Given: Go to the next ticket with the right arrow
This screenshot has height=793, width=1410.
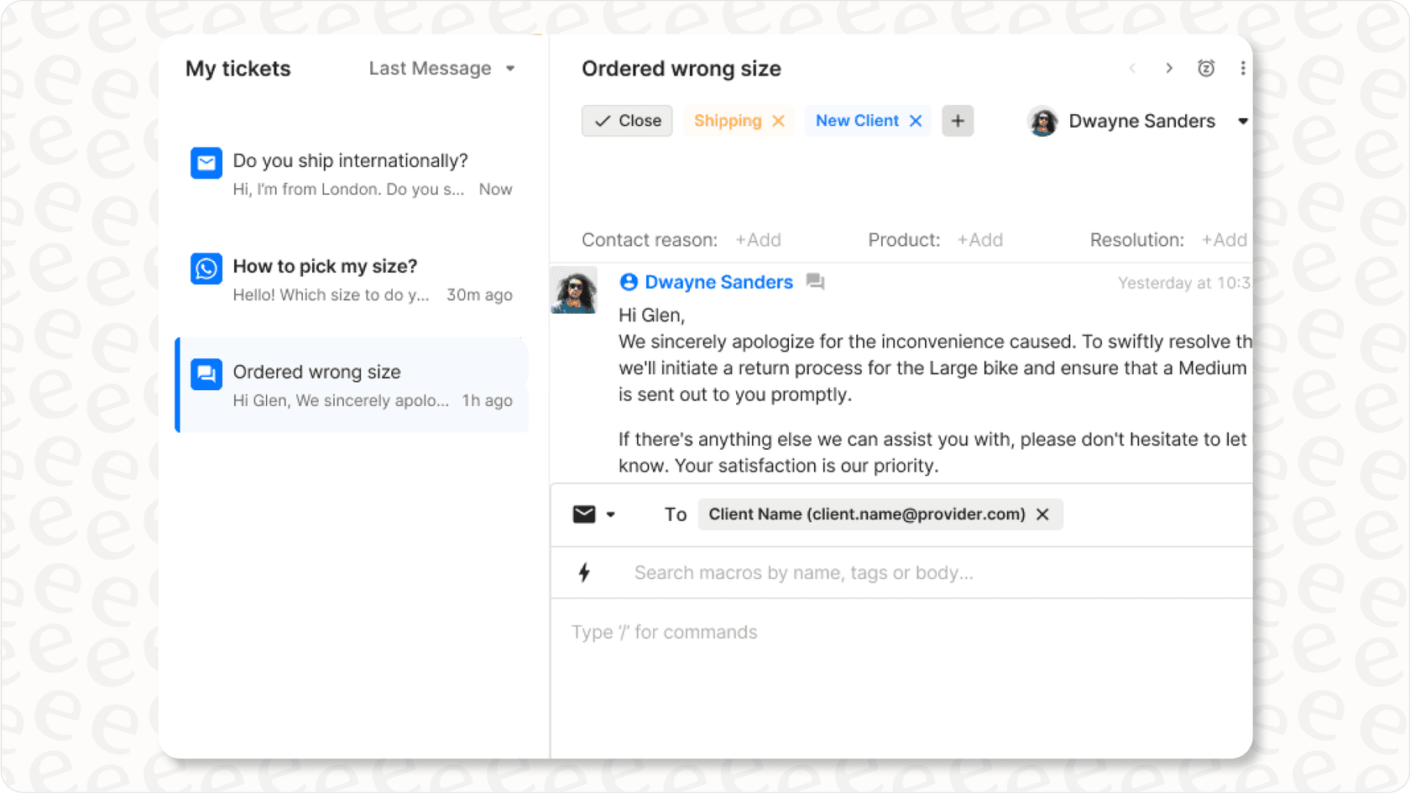Looking at the screenshot, I should click(1169, 68).
